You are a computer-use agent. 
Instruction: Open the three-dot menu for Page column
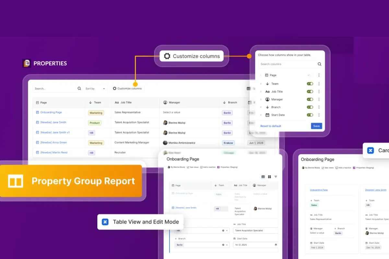point(319,75)
